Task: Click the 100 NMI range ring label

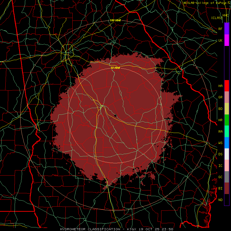Action: point(115,20)
